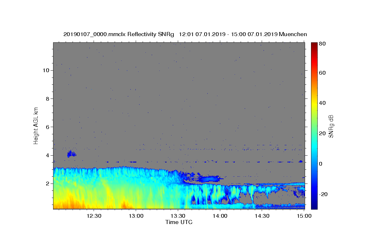Click the 'Height AGL km' axis label
Viewport: 377px width, 251px height.
coord(36,125)
